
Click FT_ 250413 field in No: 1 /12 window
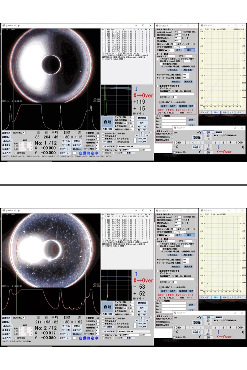pyautogui.click(x=131, y=150)
